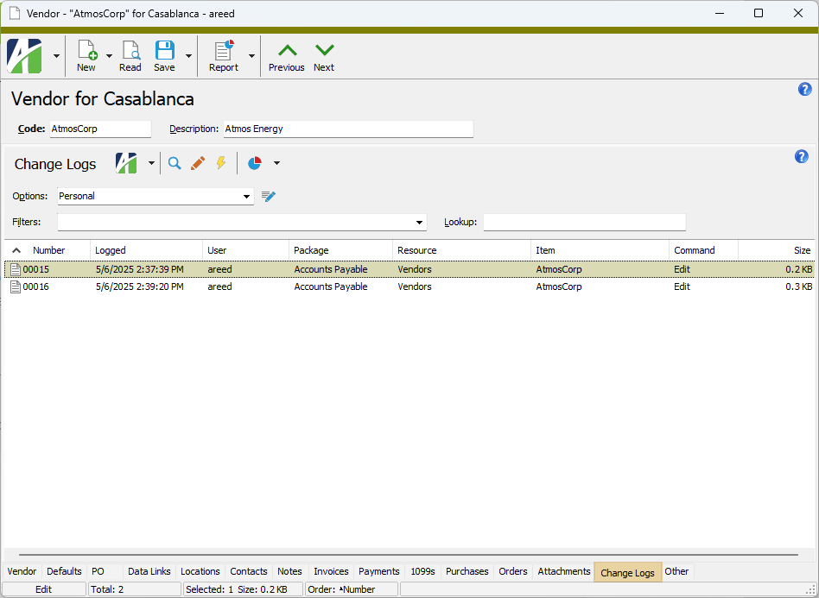
Task: Click into the Lookup field
Action: 585,223
